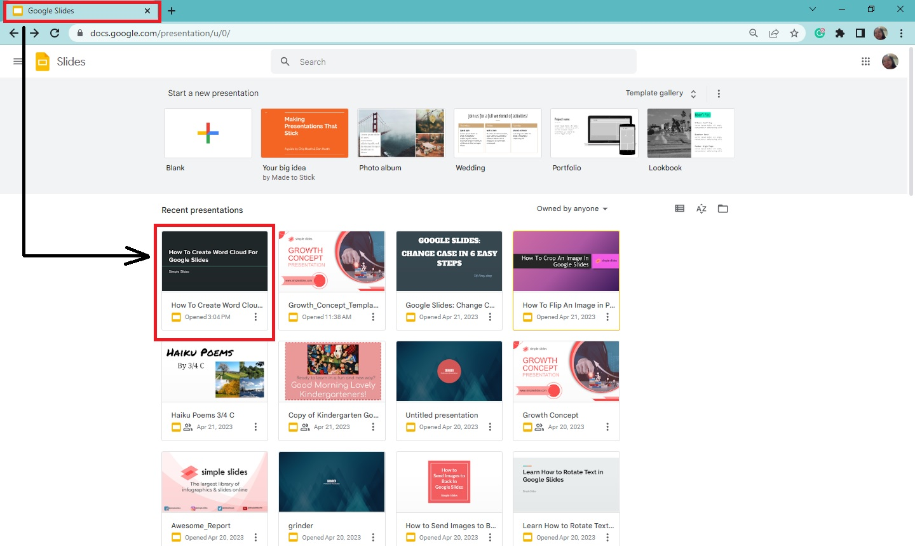915x546 pixels.
Task: Open menu for grinder file
Action: [373, 538]
